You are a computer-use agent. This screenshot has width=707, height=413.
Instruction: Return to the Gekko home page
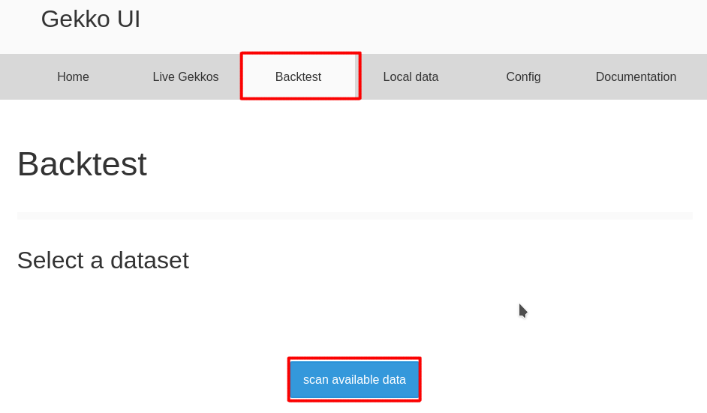73,76
